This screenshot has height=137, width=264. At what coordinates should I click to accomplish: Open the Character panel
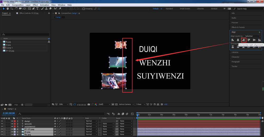pos(235,57)
